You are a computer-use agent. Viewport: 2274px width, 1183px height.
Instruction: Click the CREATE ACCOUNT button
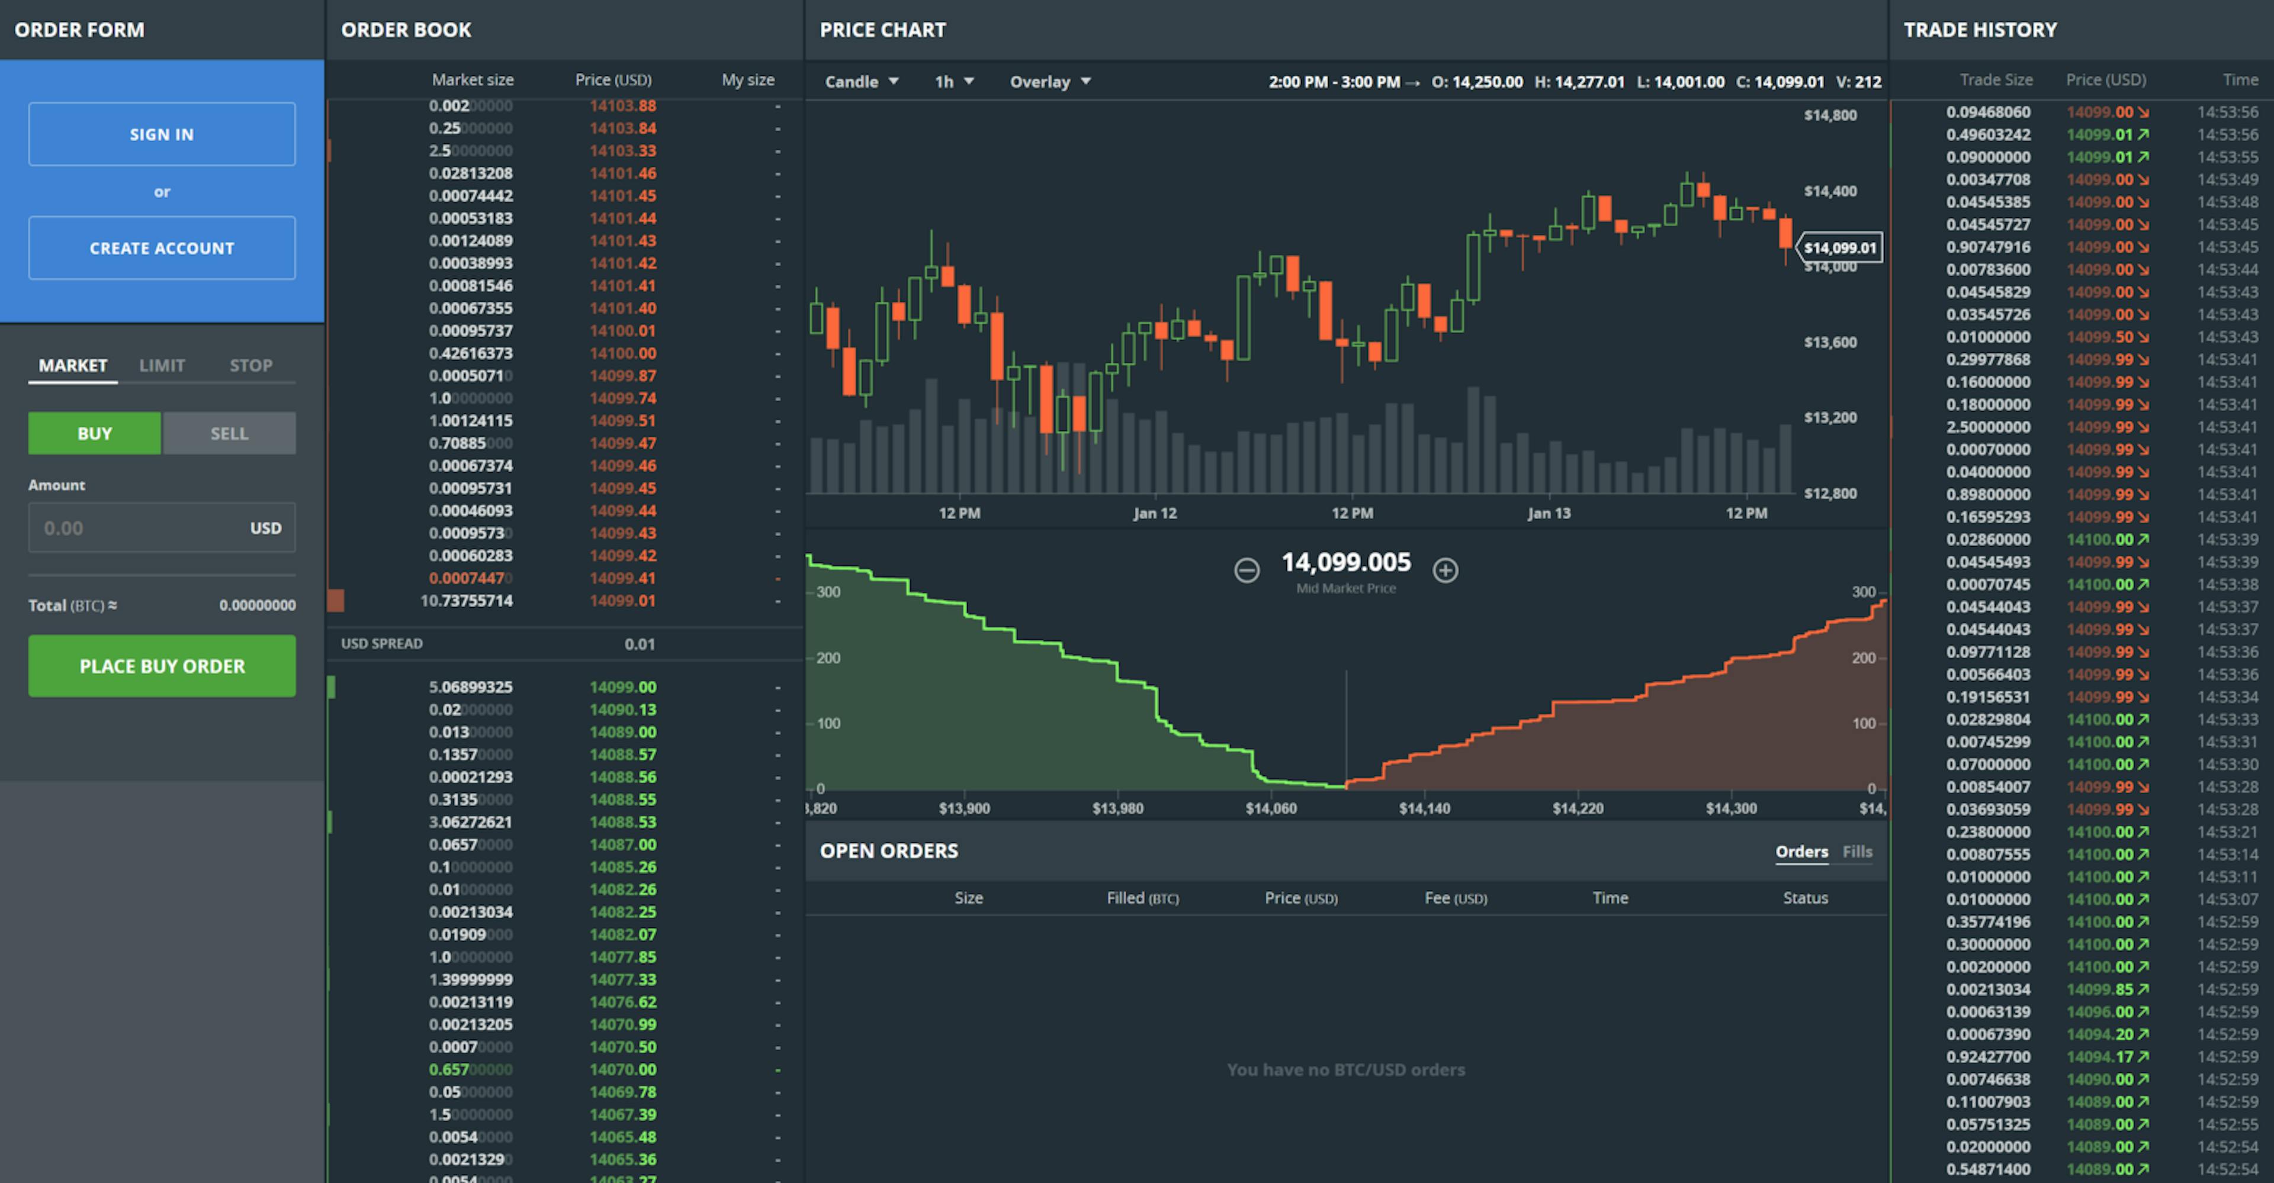coord(162,248)
